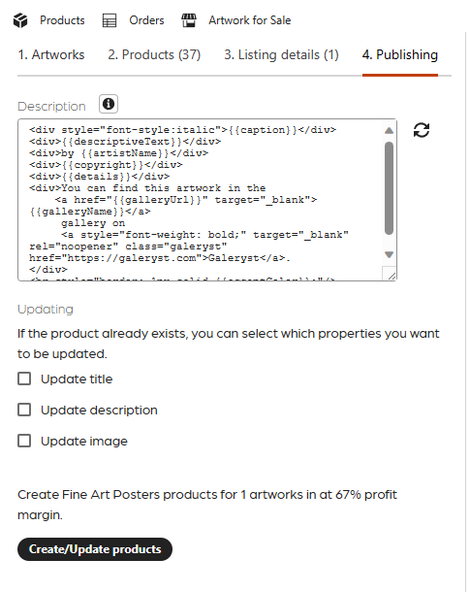This screenshot has height=592, width=470.
Task: Switch to the 2. Products (37) tab
Action: coord(154,55)
